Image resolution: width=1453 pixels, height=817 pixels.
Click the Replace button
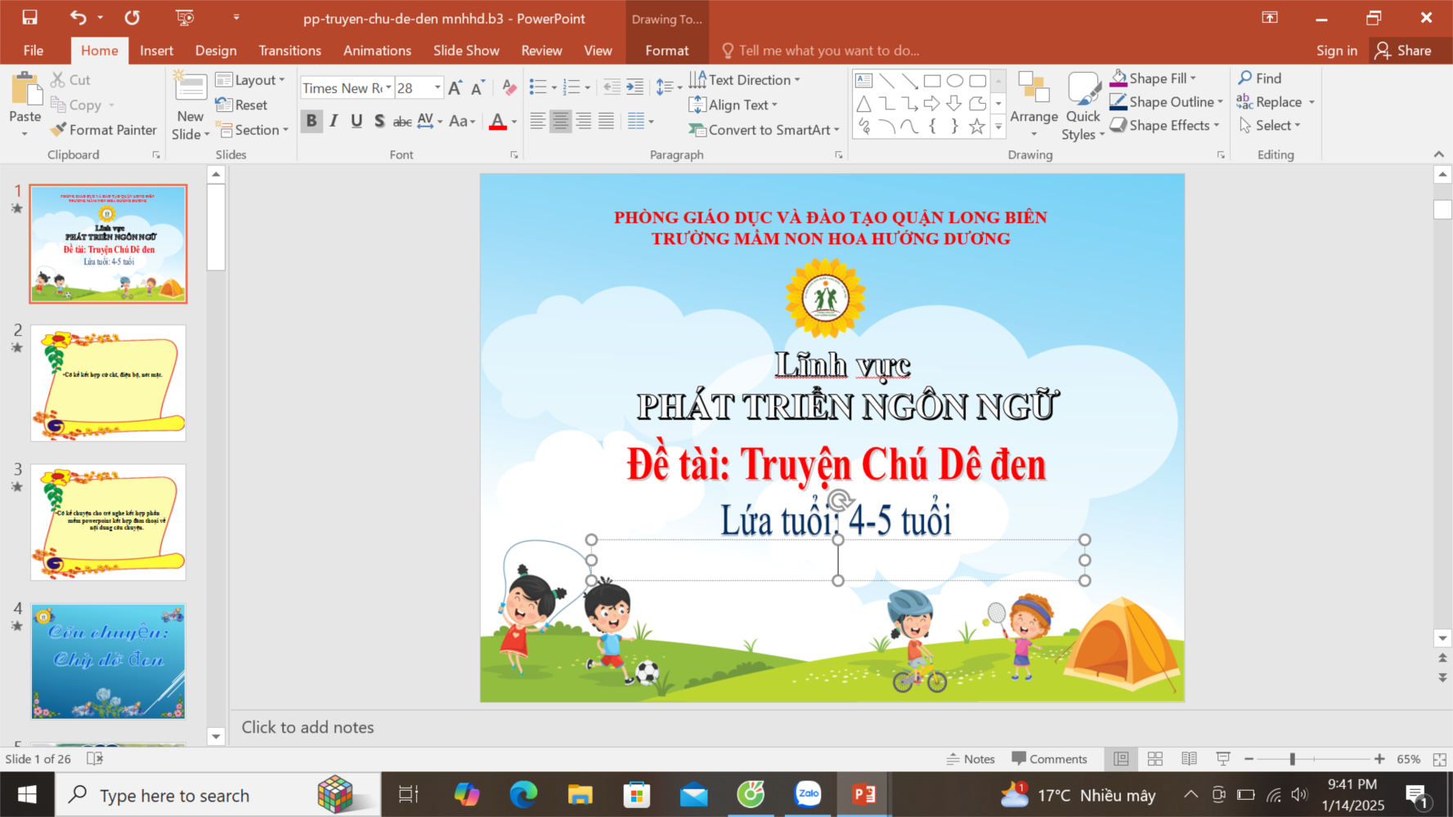(1276, 102)
